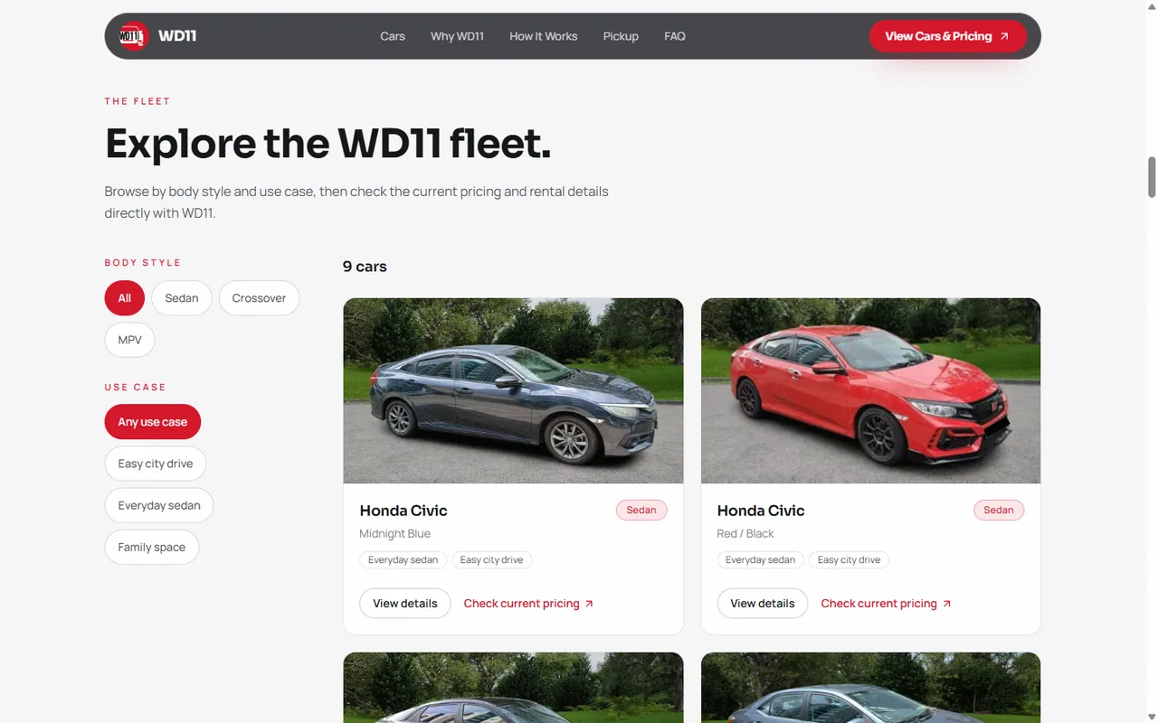Click Everyday sedan tag on Midnight Blue card
The height and width of the screenshot is (723, 1158).
403,560
